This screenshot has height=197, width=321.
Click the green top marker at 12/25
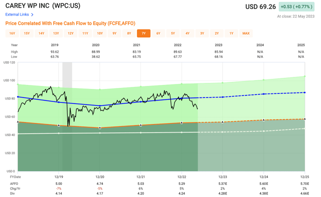(305, 76)
